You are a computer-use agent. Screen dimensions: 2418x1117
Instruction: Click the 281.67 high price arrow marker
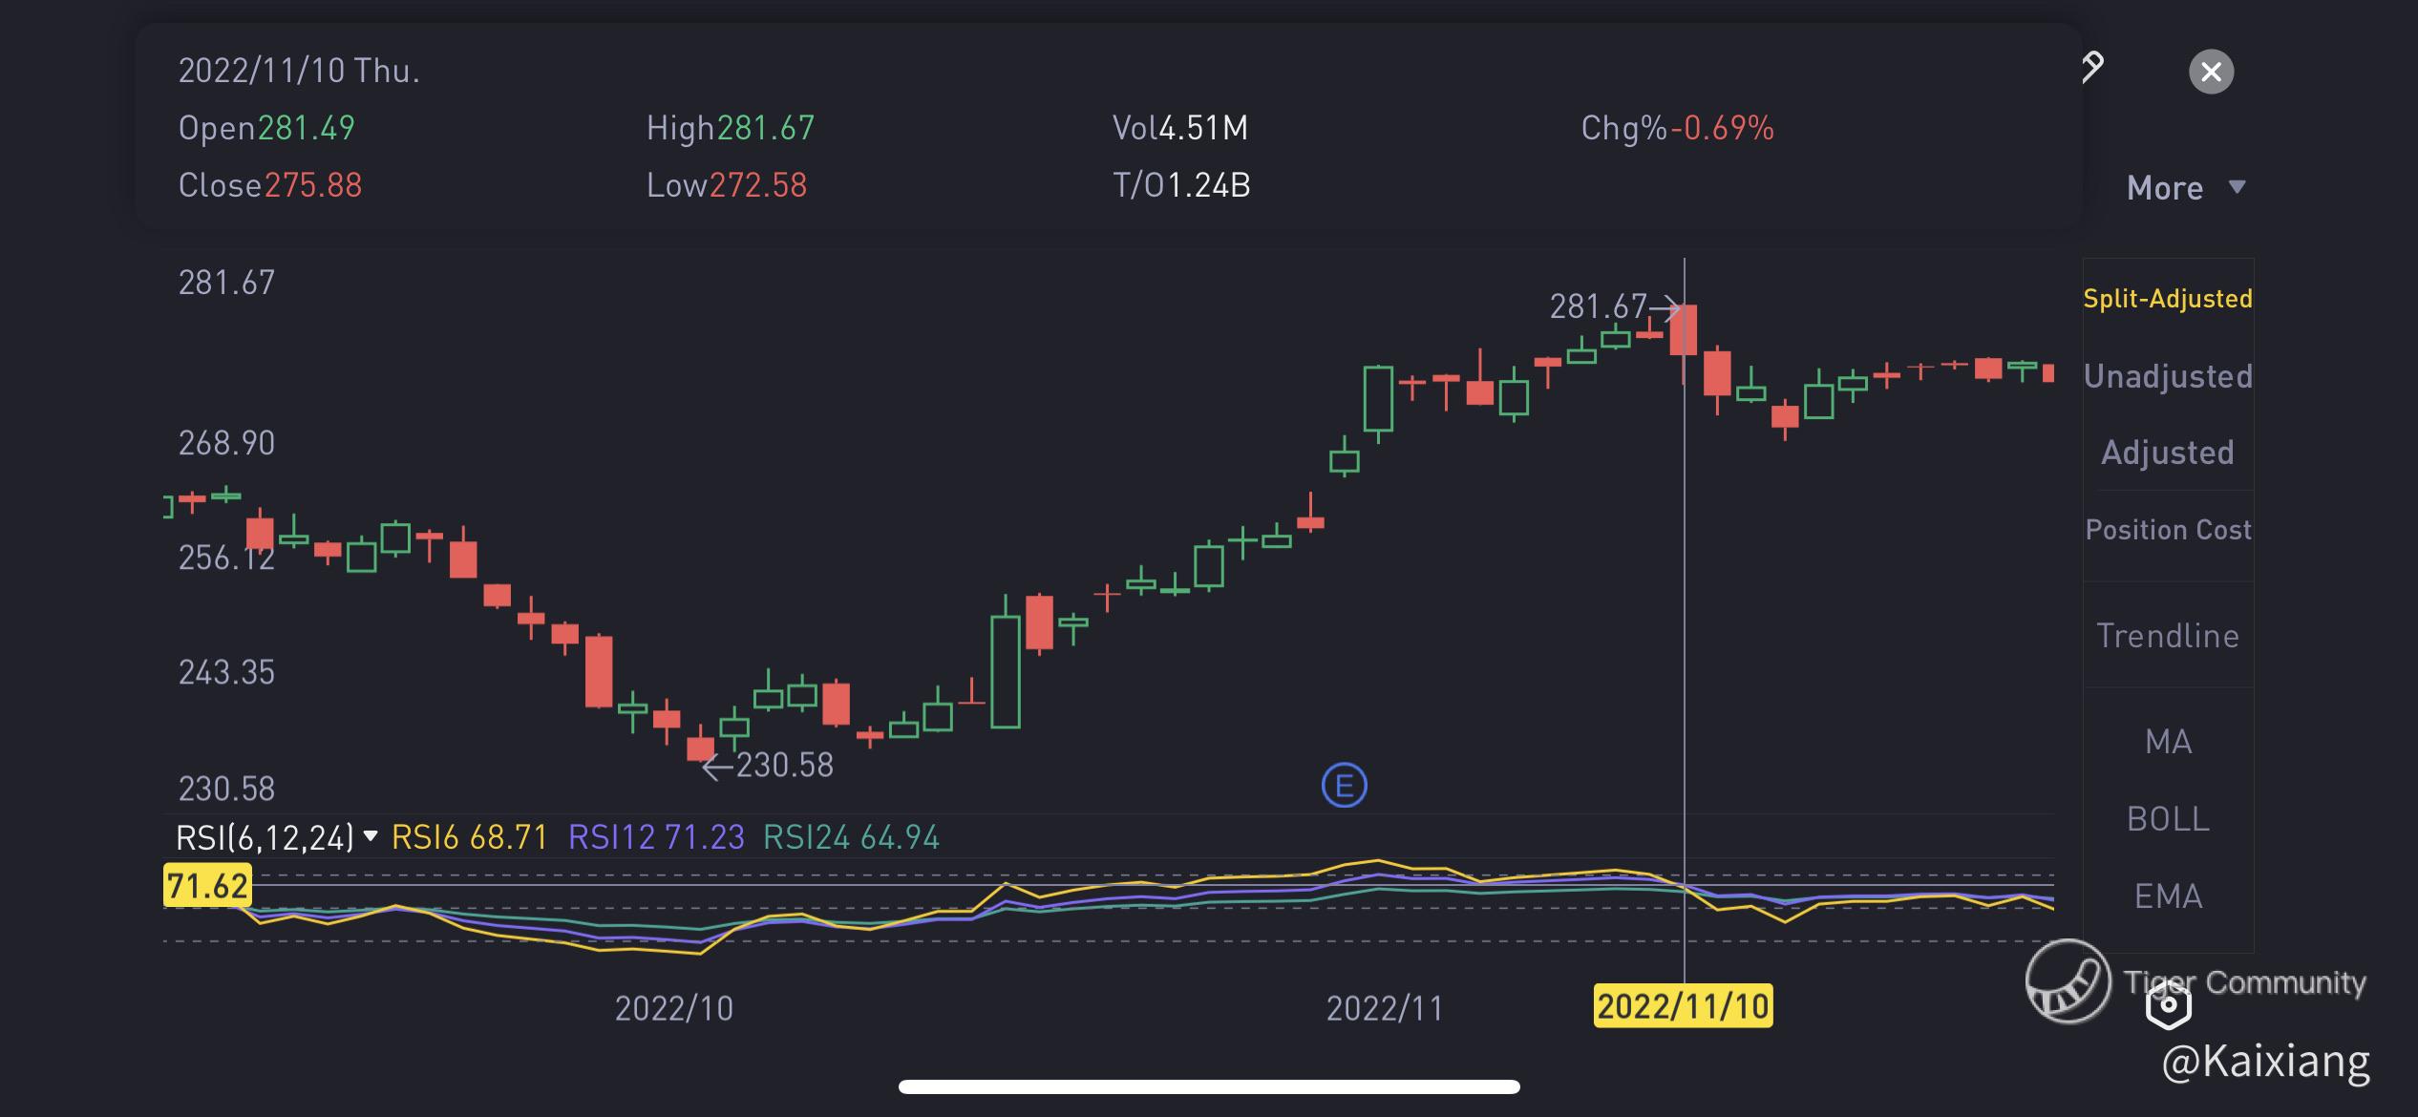(1614, 306)
